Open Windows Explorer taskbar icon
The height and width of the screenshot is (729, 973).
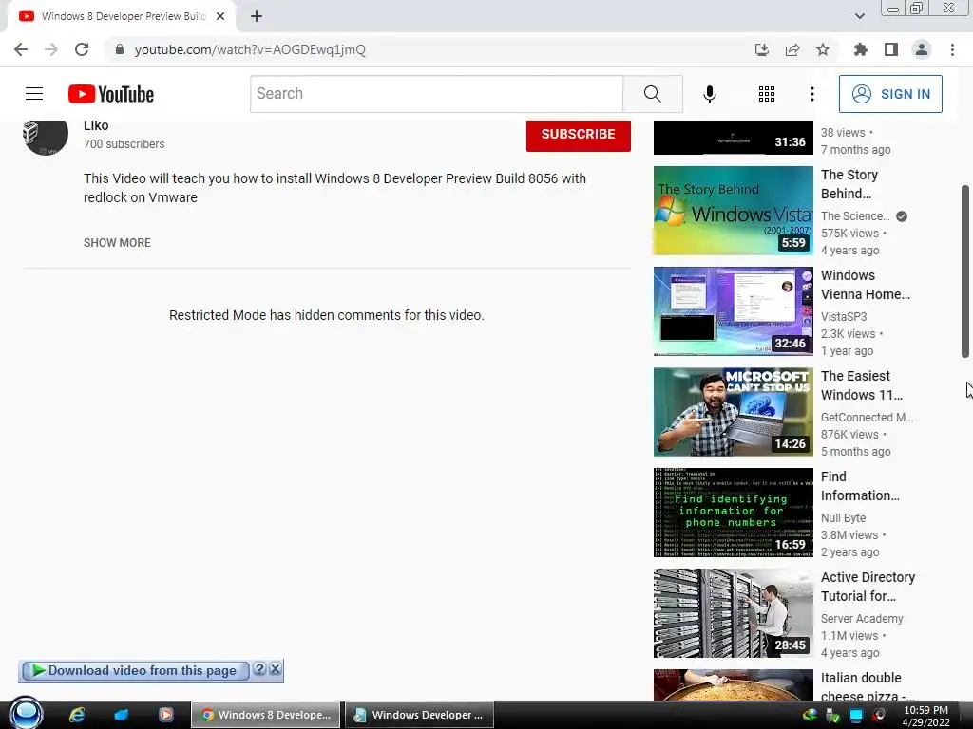tap(122, 715)
